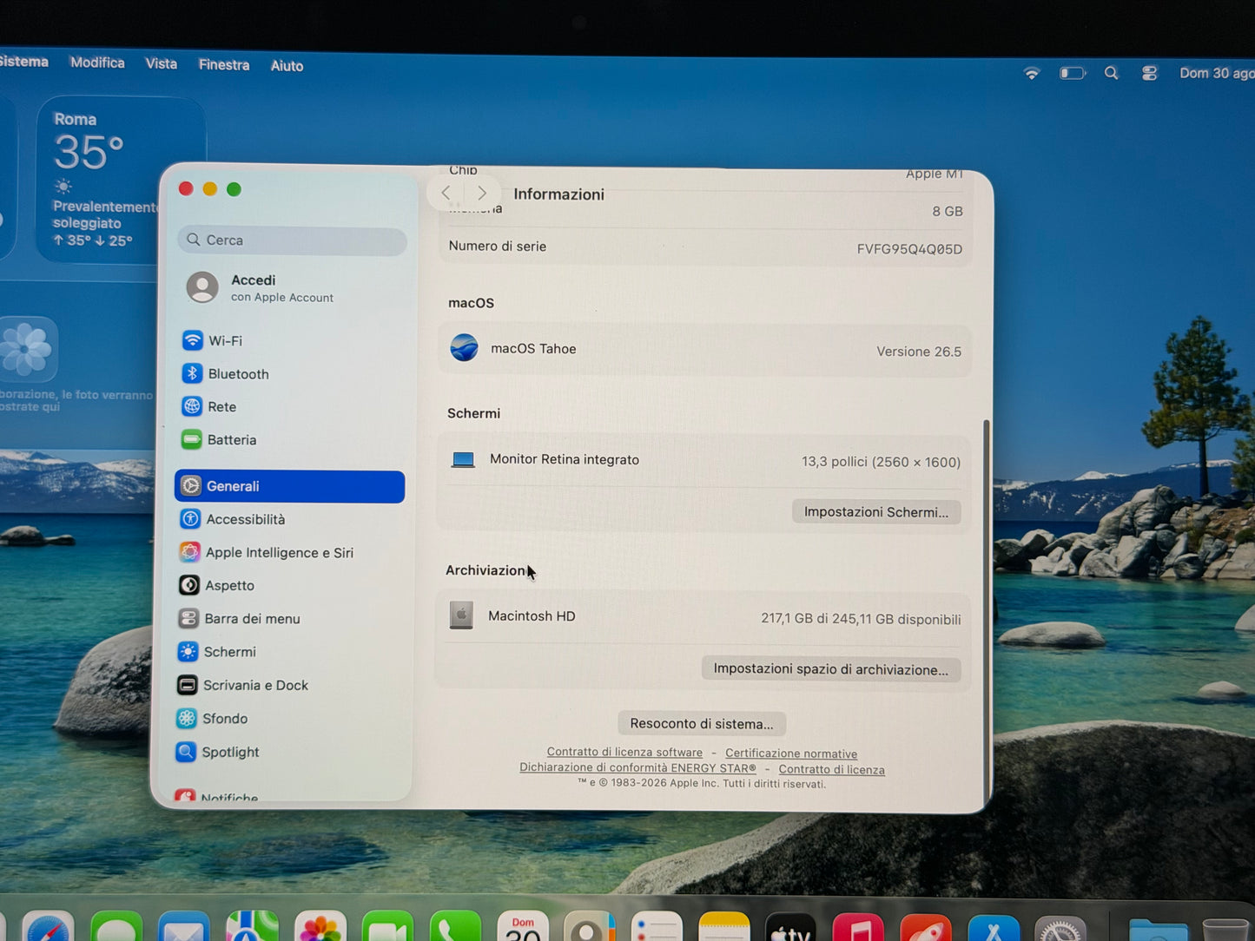
Task: Select Generali in the sidebar
Action: click(x=290, y=486)
